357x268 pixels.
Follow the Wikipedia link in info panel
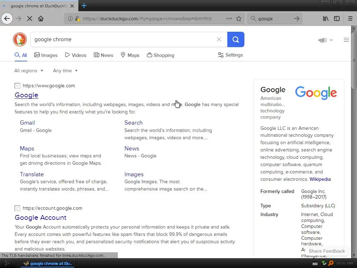coord(320,179)
